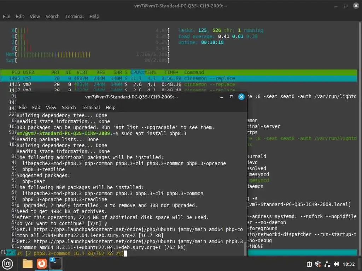Open the clipboard tray icon
Screen dimensions: 362x271
[x=309, y=264]
